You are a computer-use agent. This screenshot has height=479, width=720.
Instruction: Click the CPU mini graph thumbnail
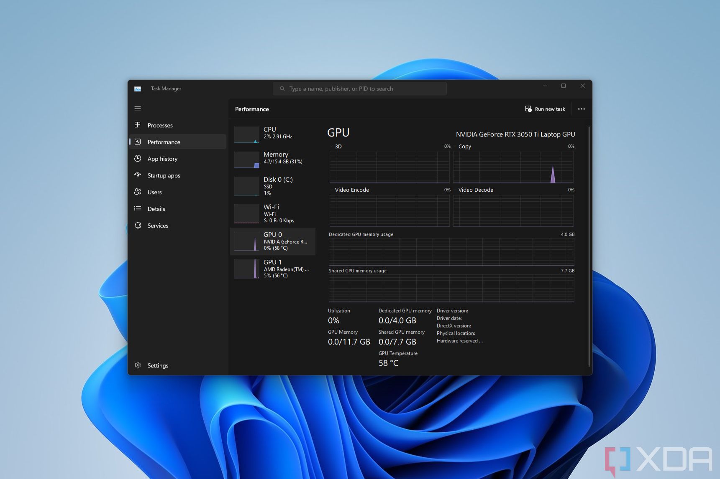(247, 135)
